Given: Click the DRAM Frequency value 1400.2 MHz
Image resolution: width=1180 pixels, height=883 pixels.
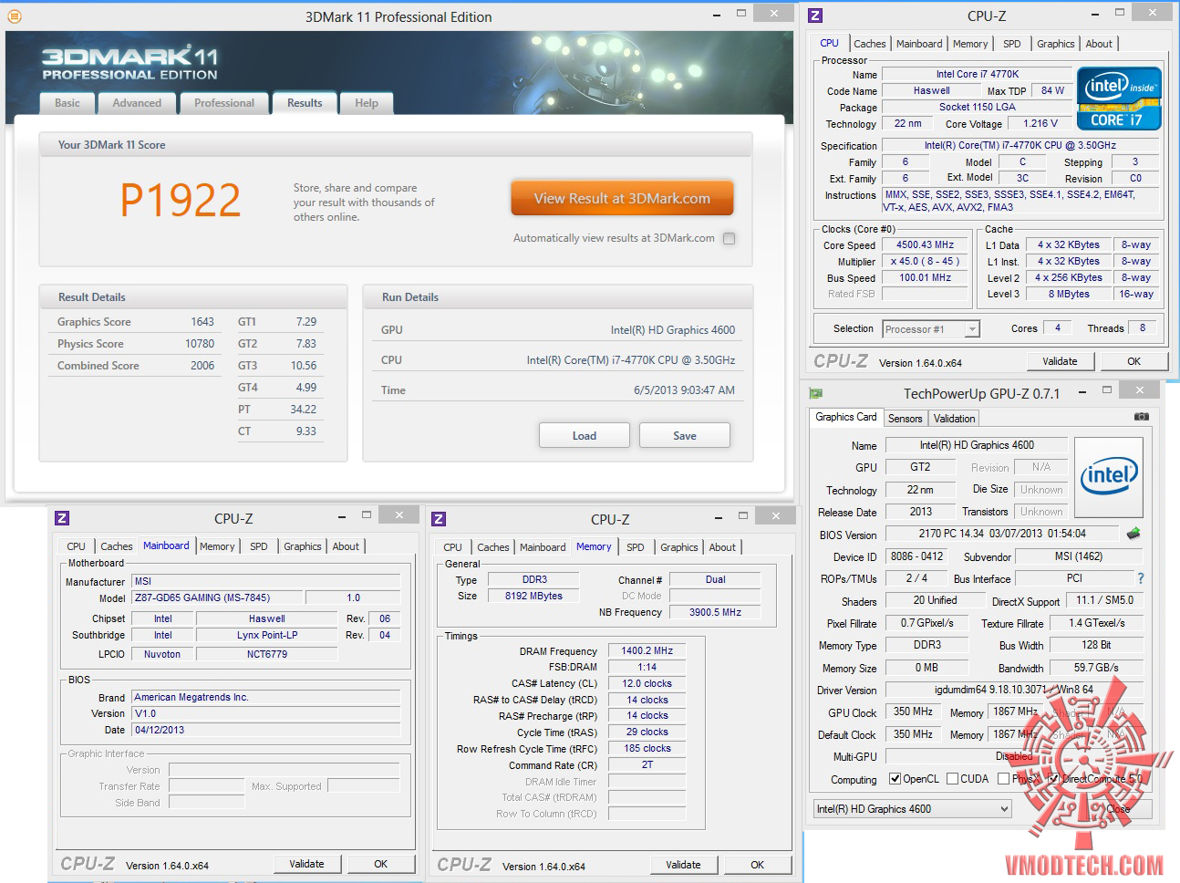Looking at the screenshot, I should [x=647, y=650].
